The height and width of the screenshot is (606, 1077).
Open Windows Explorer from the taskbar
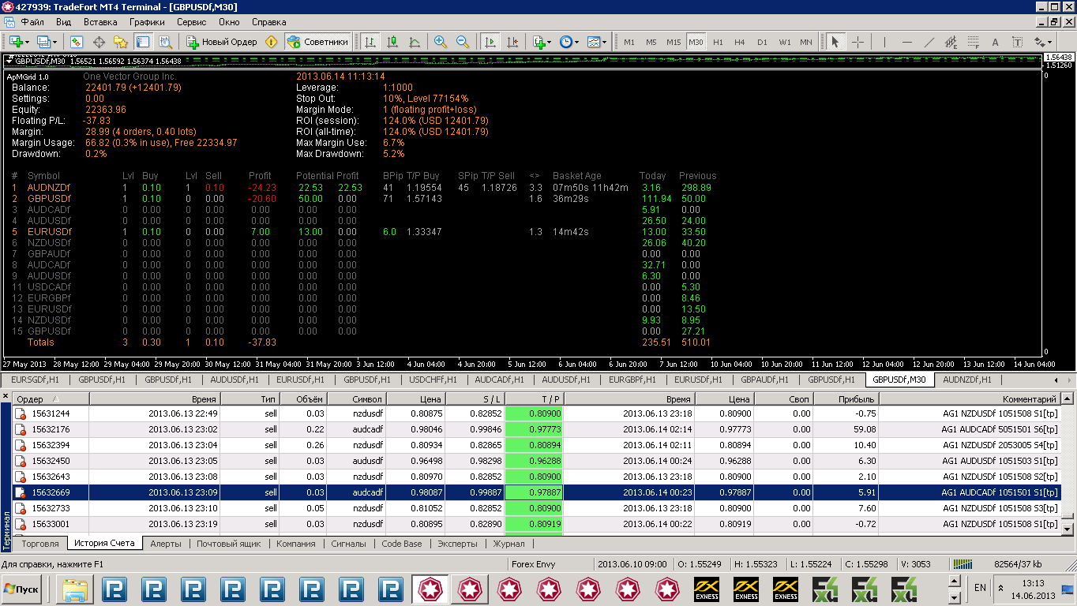75,589
